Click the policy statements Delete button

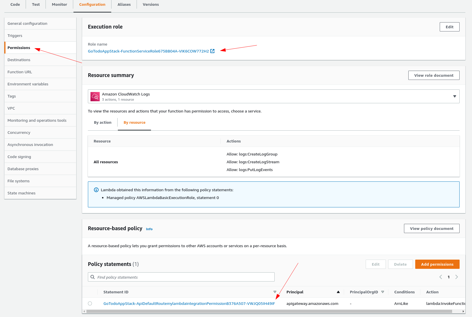(400, 264)
